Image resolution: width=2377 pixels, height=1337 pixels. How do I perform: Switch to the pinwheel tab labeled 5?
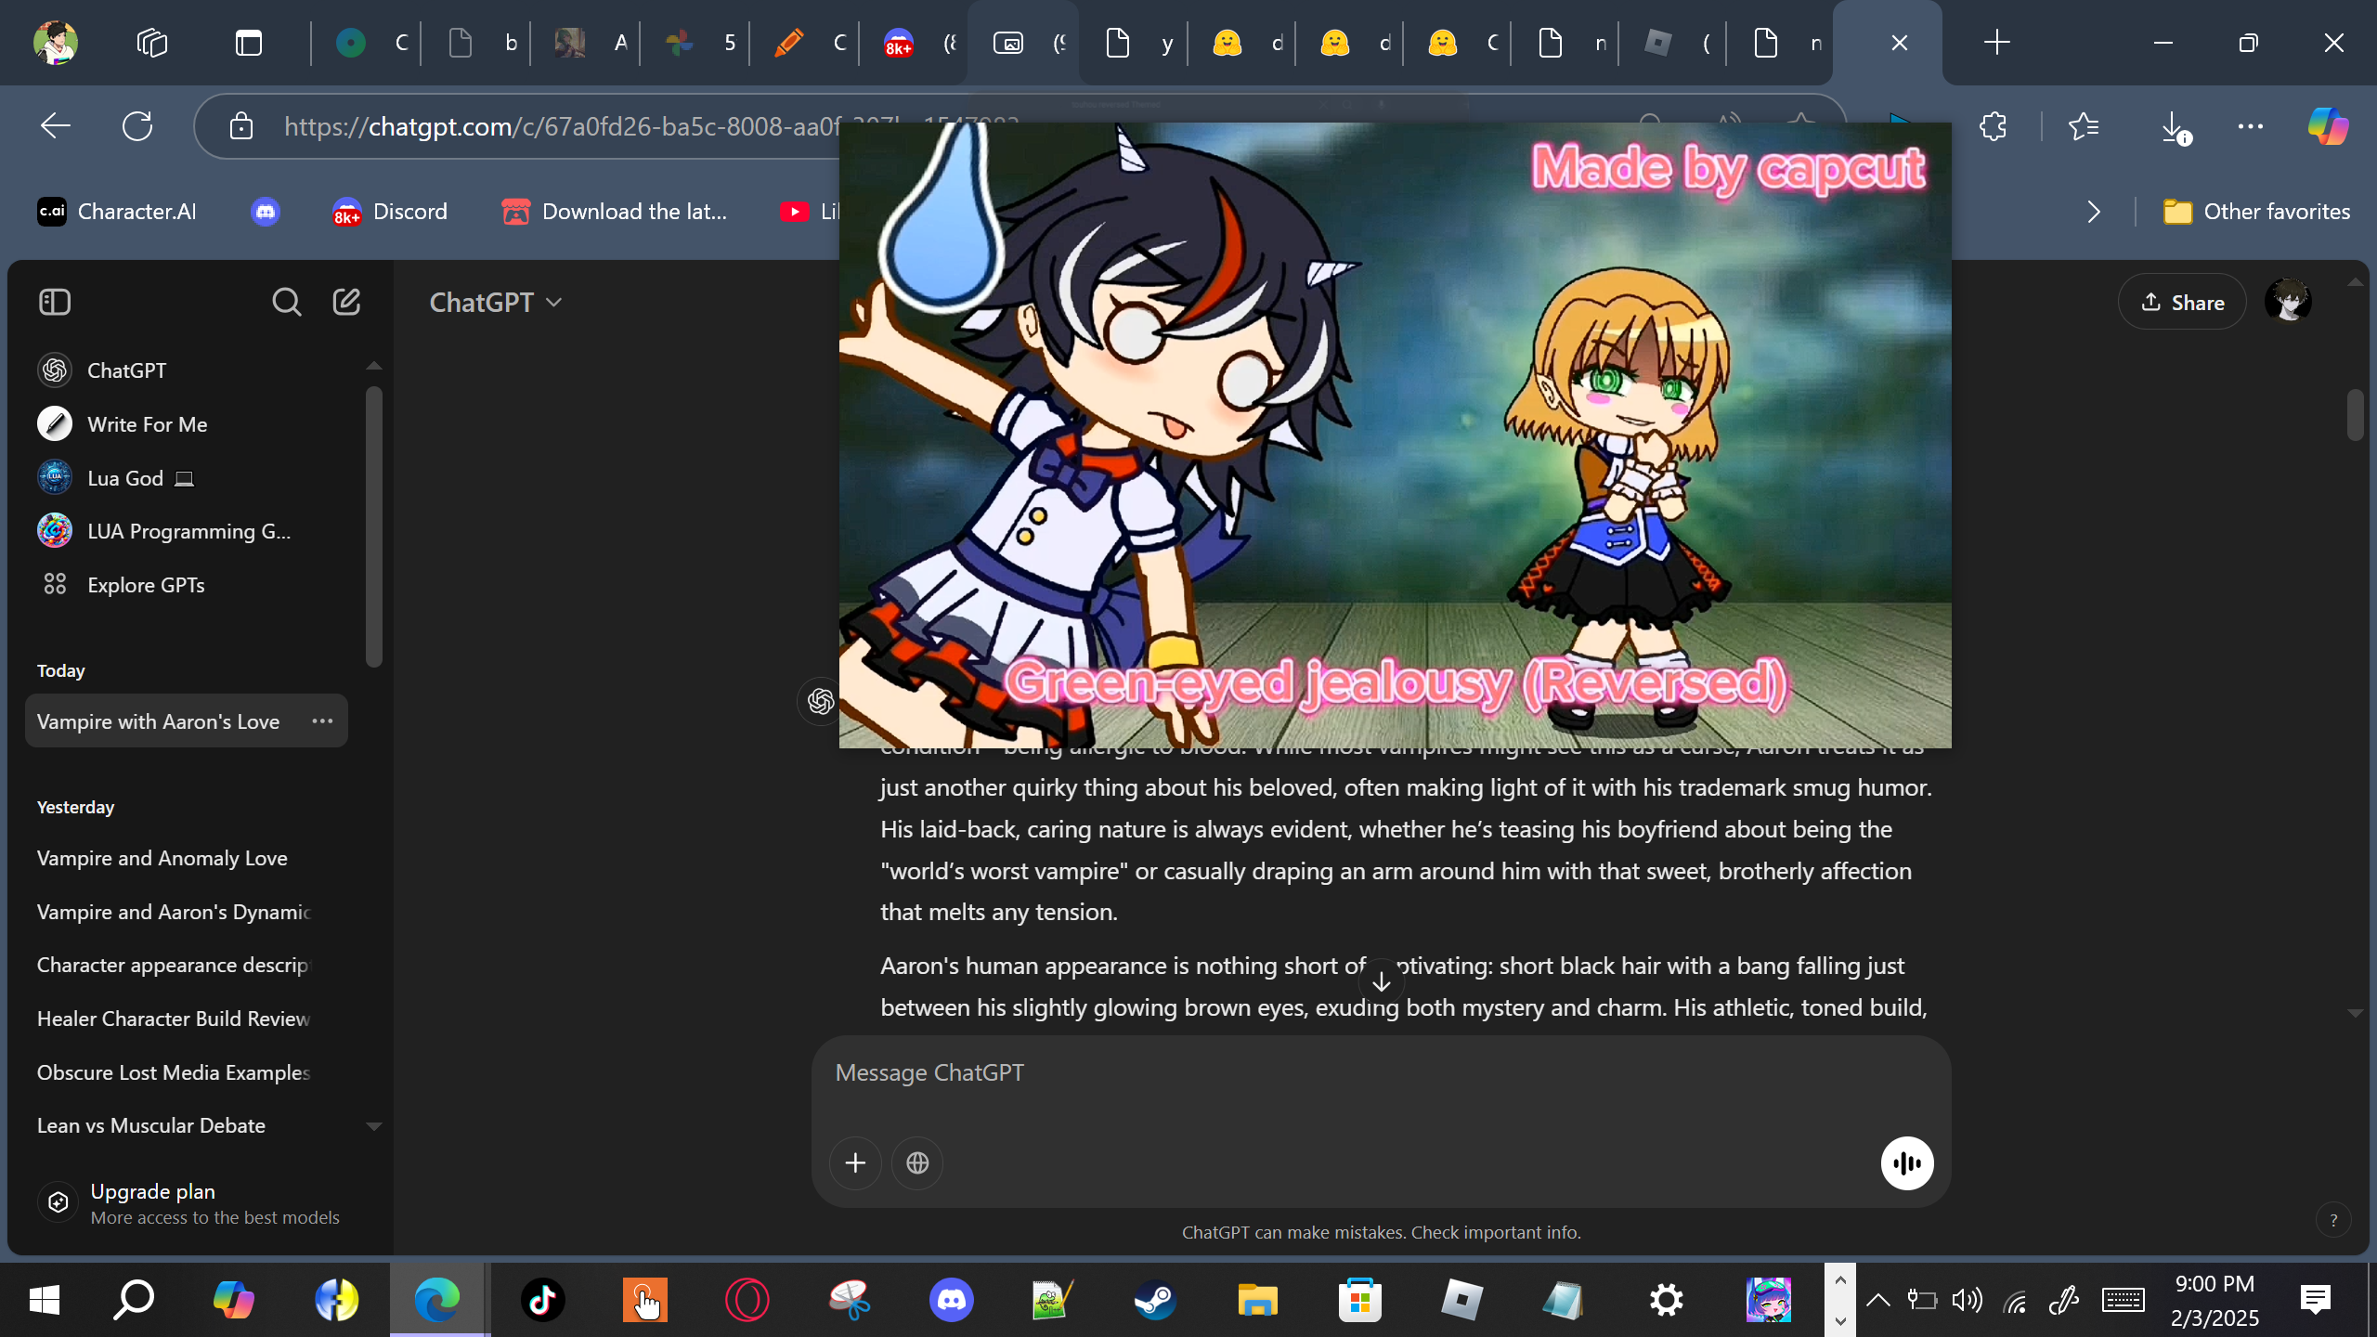(697, 43)
